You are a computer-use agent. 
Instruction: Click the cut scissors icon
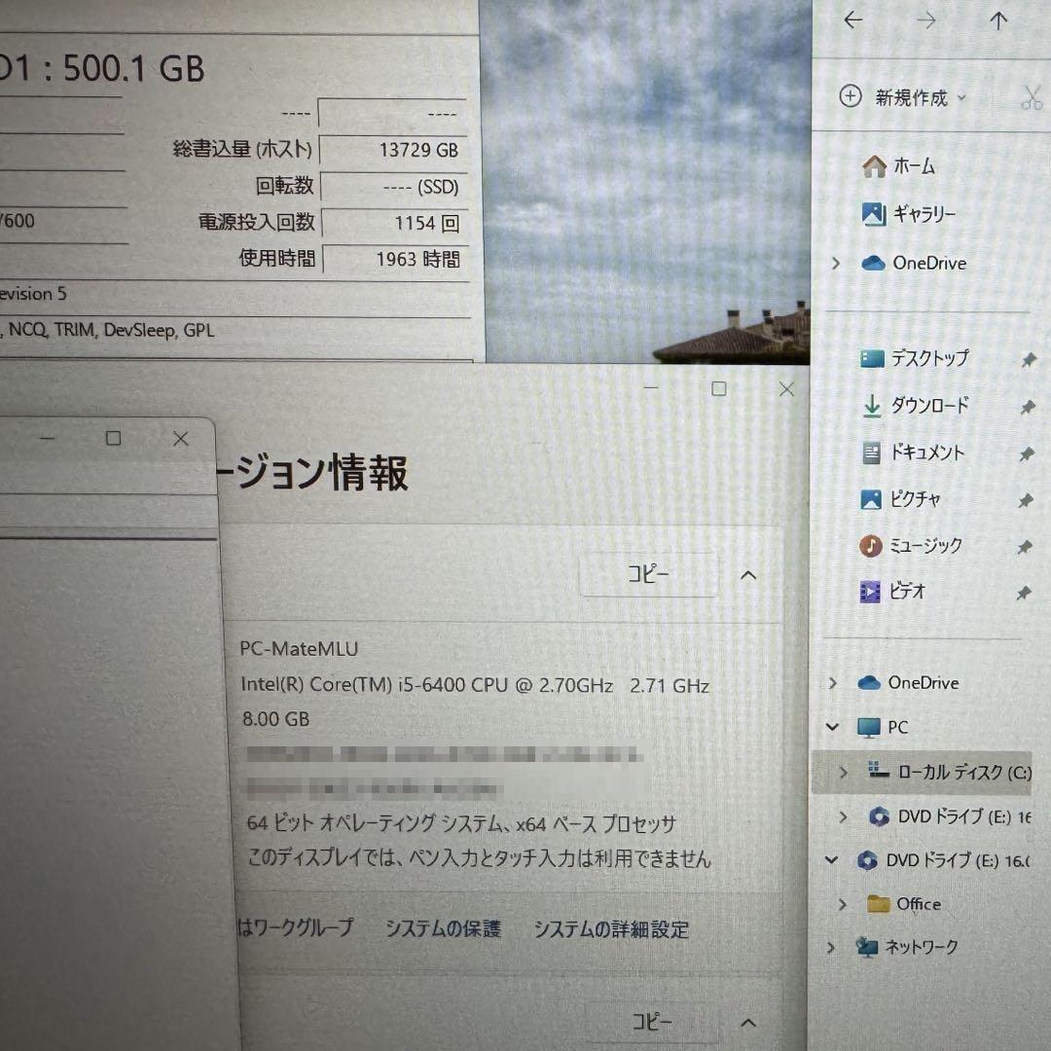[1032, 98]
